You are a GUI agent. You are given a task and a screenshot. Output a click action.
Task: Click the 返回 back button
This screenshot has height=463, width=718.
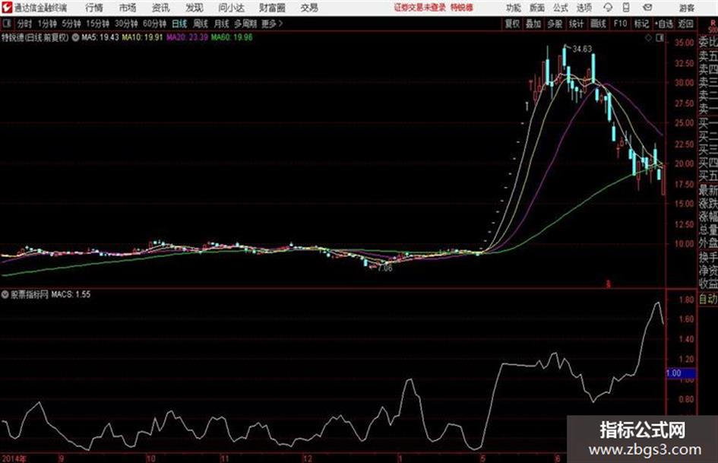point(686,24)
